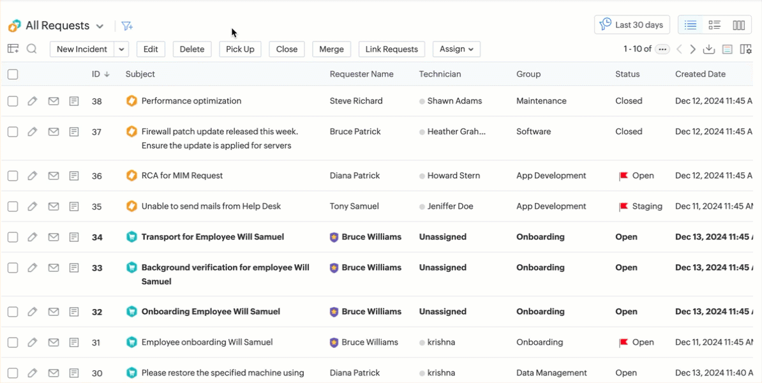Open the Last 30 days time filter

(x=632, y=25)
